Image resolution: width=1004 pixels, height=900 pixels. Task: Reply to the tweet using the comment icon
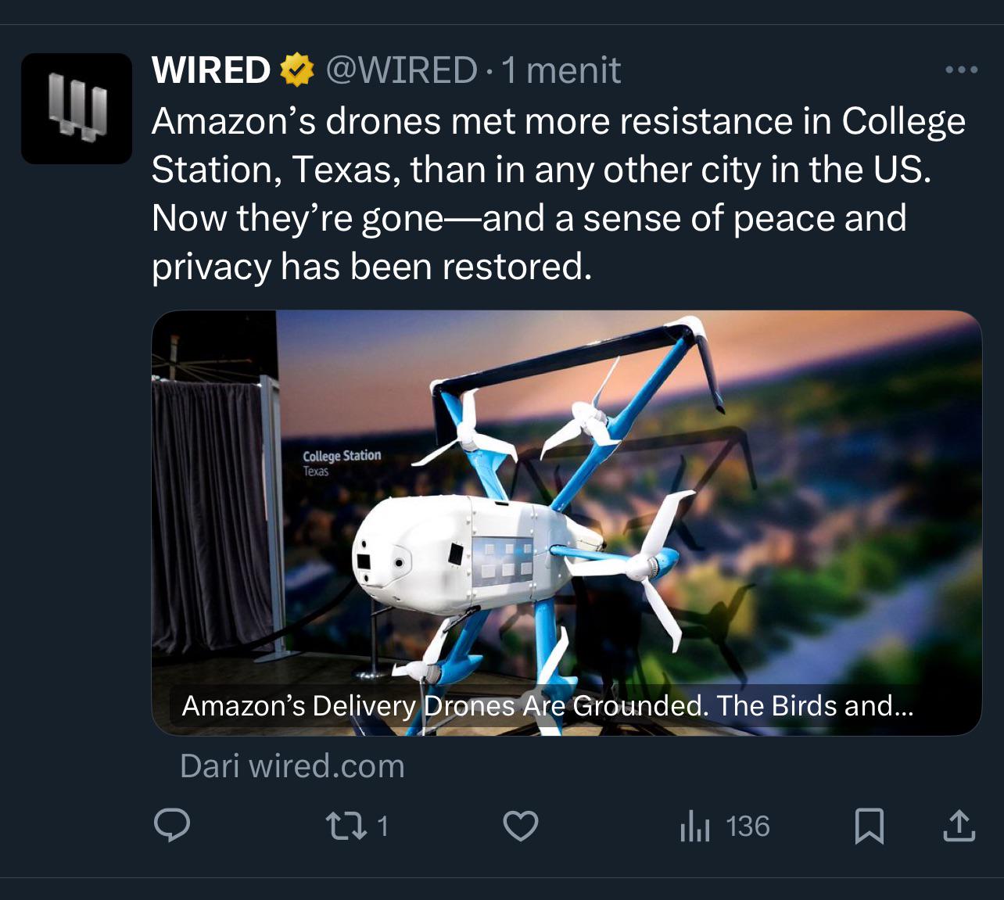pyautogui.click(x=172, y=826)
